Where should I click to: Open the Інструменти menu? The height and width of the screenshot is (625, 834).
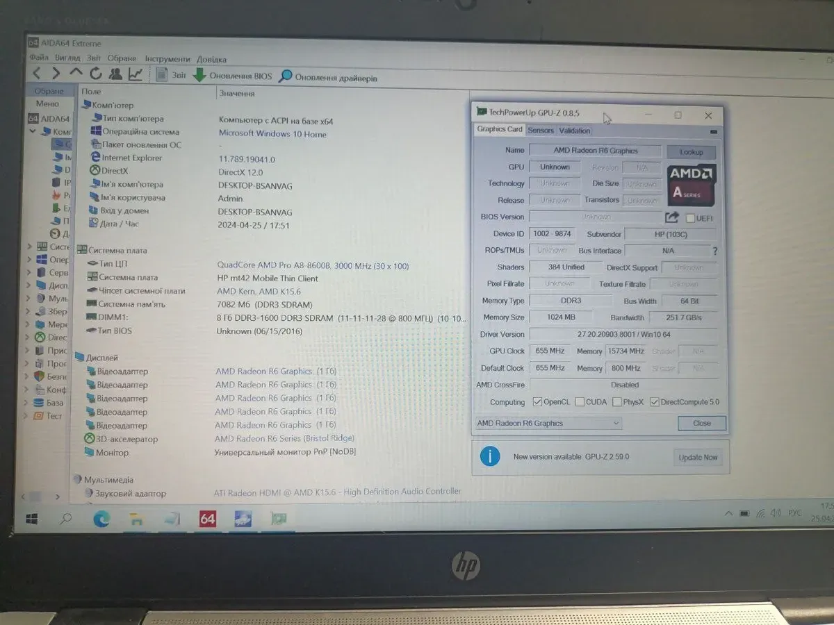167,59
